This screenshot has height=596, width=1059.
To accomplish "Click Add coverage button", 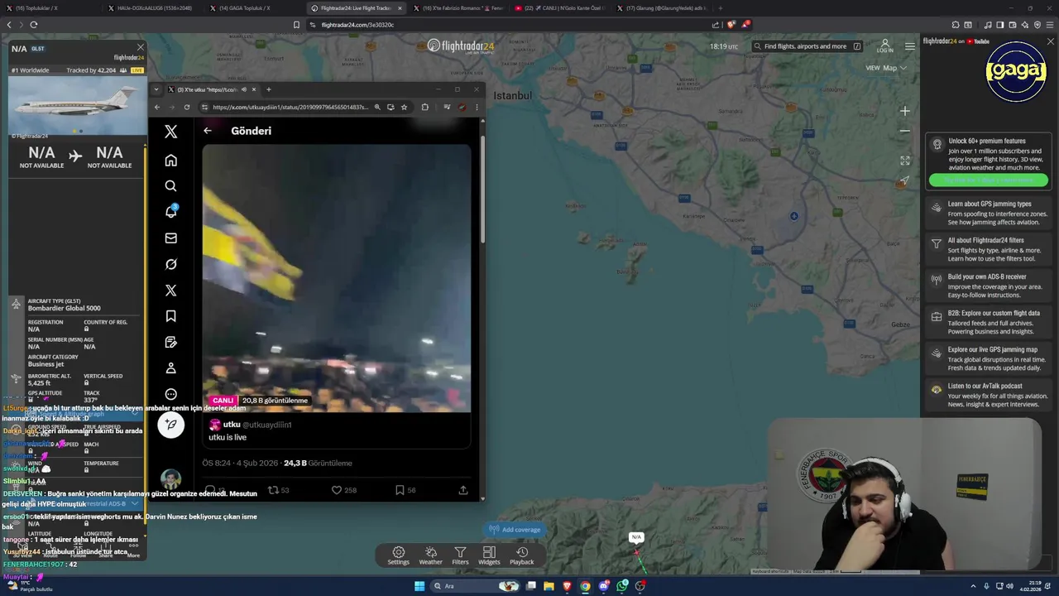I will tap(515, 530).
